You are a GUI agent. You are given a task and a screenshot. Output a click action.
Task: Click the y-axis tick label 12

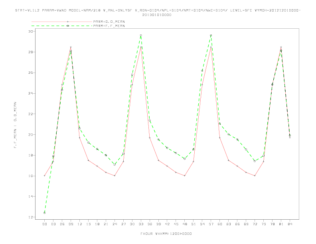pyautogui.click(x=31, y=217)
